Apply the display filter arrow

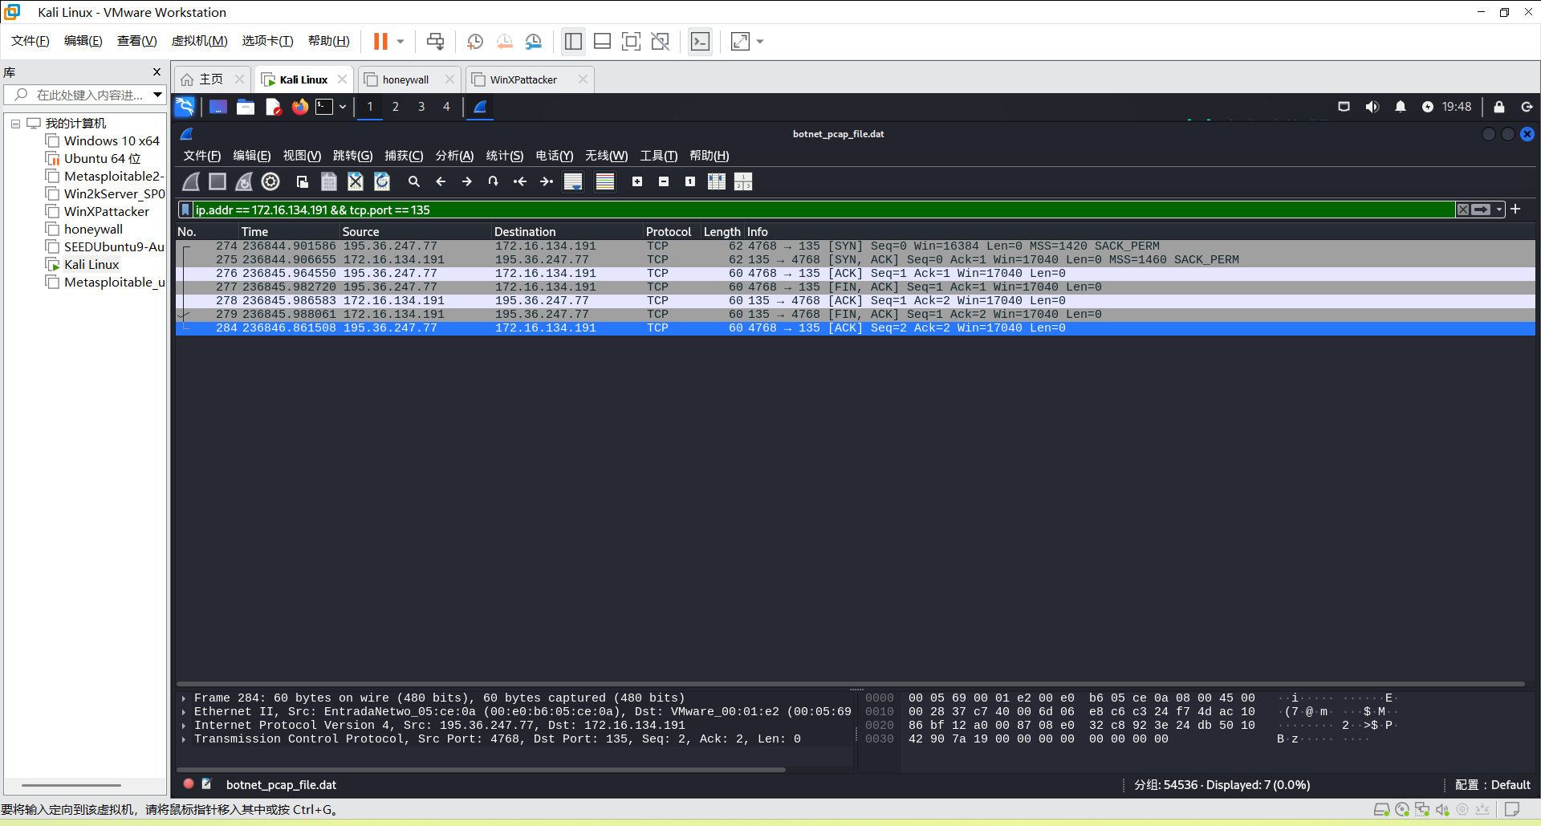pos(1482,210)
